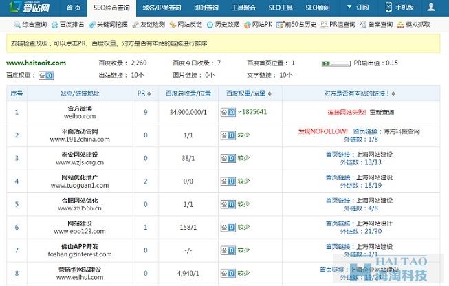Click the 历史数据 clock icon
The width and height of the screenshot is (449, 286).
[x=210, y=25]
